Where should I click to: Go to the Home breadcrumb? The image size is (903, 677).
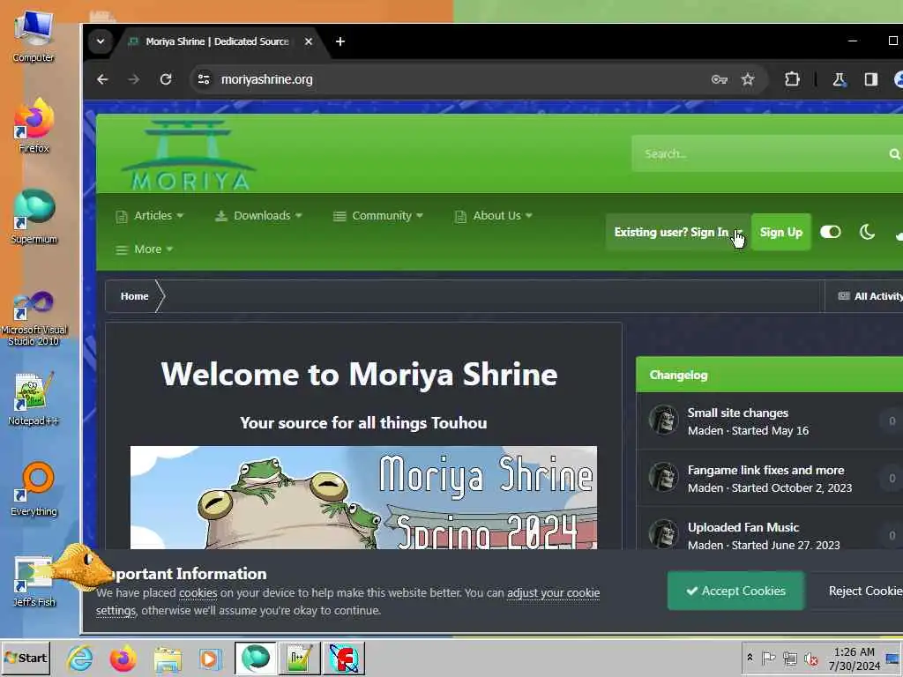click(x=134, y=296)
